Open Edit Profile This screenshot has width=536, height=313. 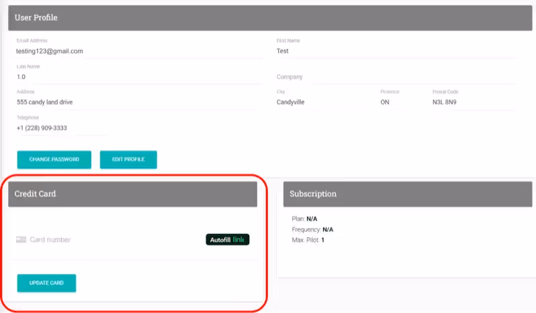point(128,160)
